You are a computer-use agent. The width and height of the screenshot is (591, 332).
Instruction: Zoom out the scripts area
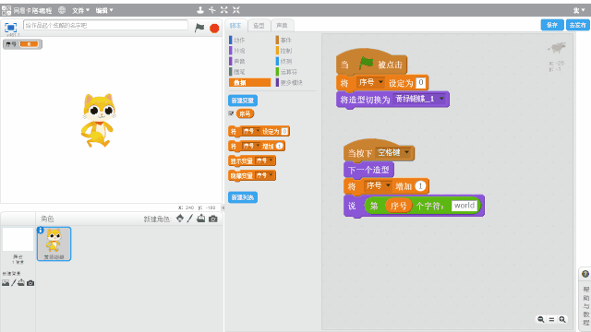click(541, 319)
